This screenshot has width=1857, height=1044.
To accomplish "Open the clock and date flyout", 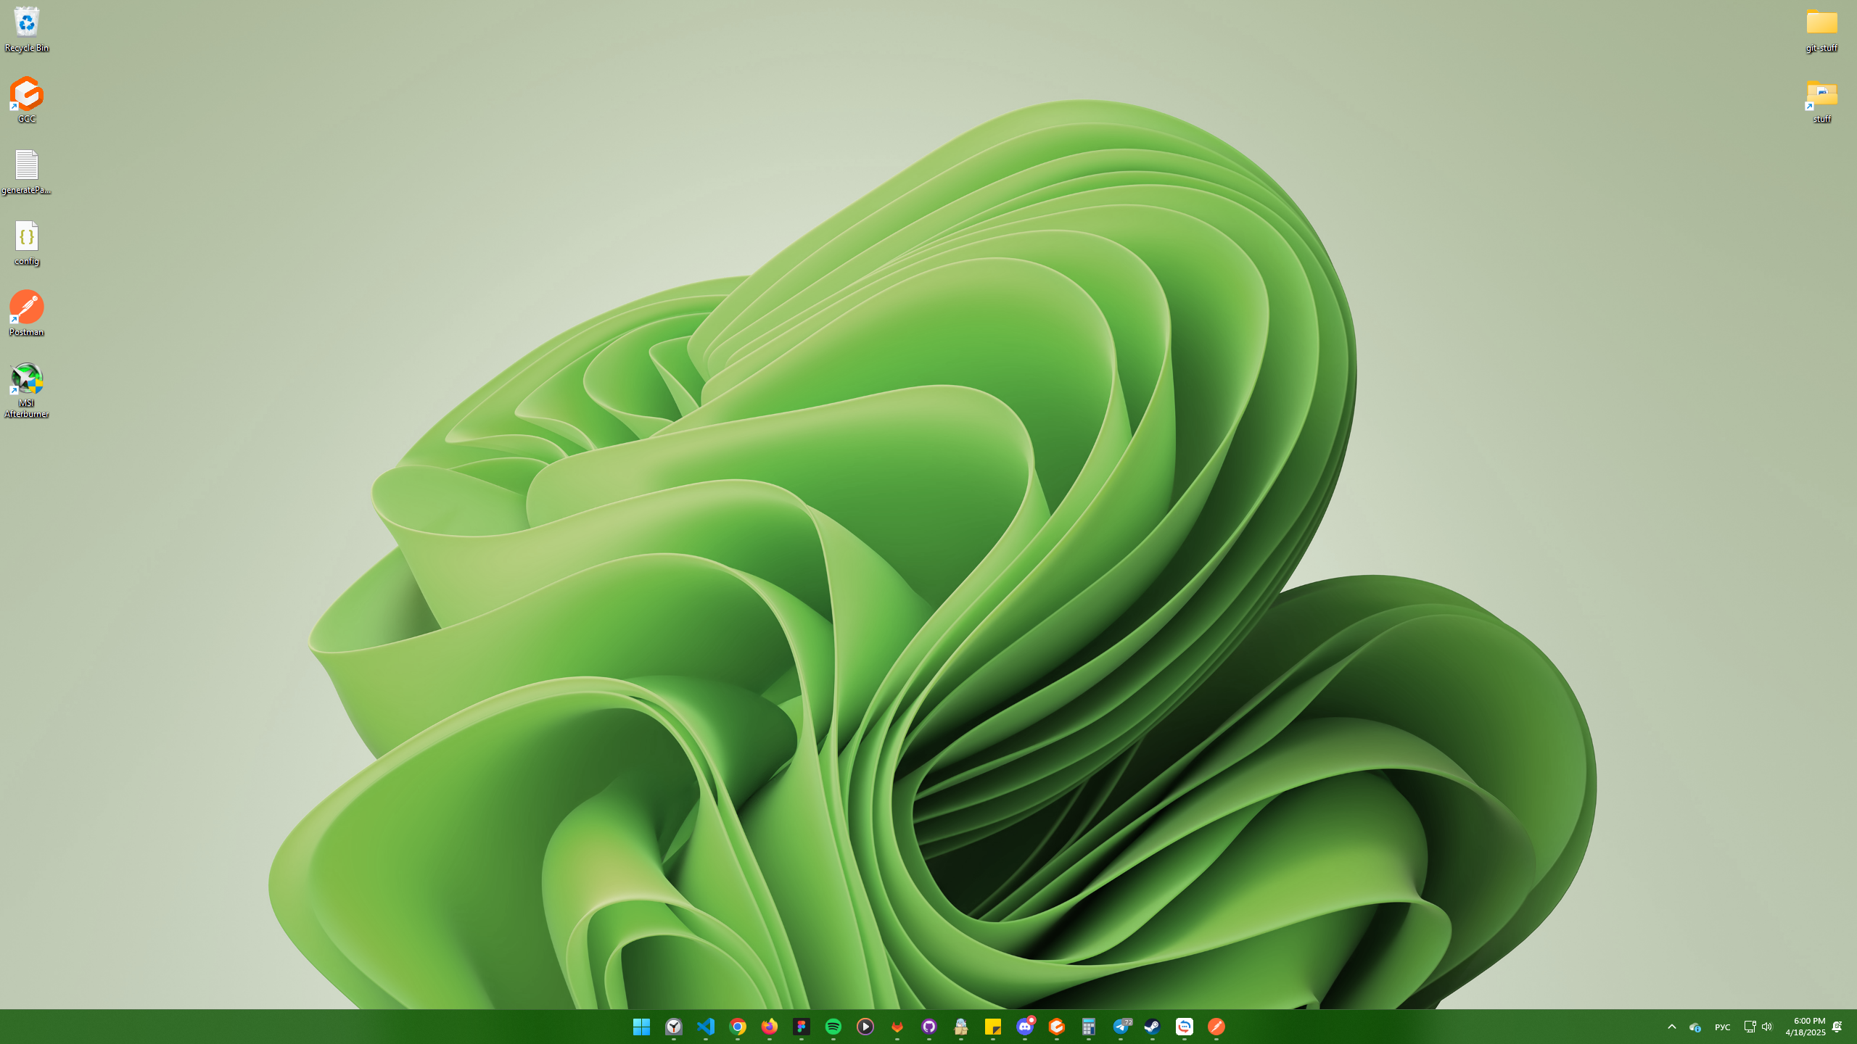I will [1805, 1027].
